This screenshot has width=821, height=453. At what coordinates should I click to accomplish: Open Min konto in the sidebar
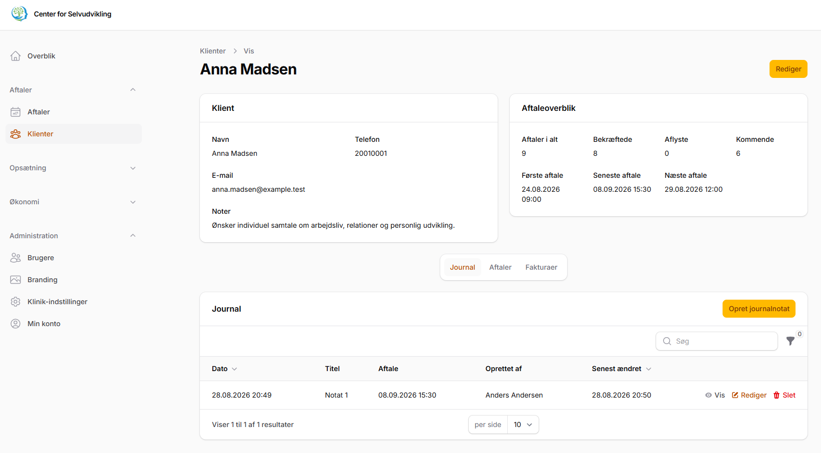point(73,324)
